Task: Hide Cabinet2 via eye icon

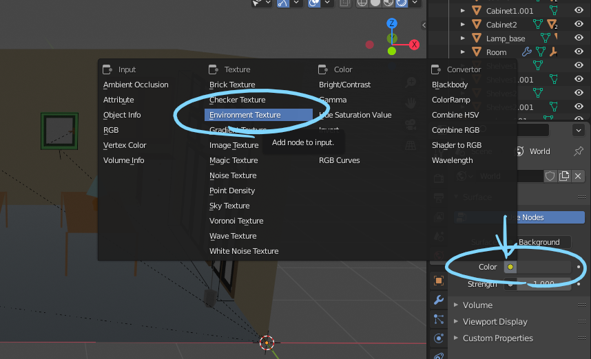Action: [x=579, y=24]
